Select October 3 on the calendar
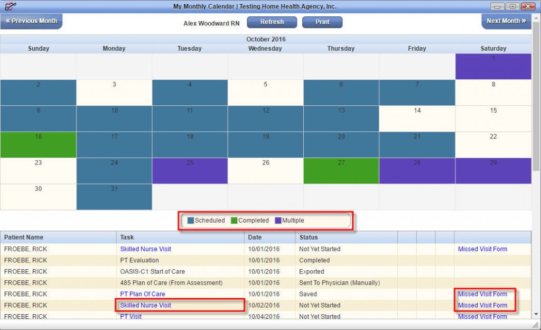This screenshot has width=541, height=330. (114, 93)
